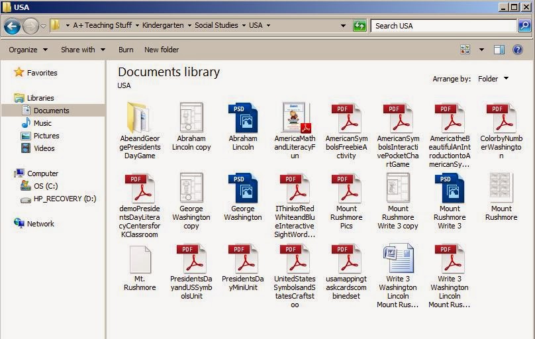This screenshot has width=535, height=339.
Task: Expand dropdown arrow after Kindergarten breadcrumb
Action: point(189,26)
